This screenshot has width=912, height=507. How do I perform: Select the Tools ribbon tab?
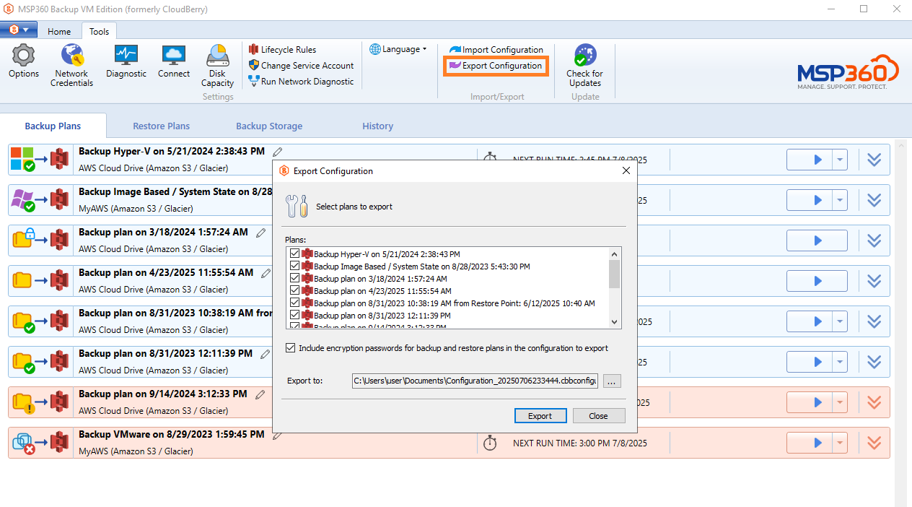pos(100,31)
